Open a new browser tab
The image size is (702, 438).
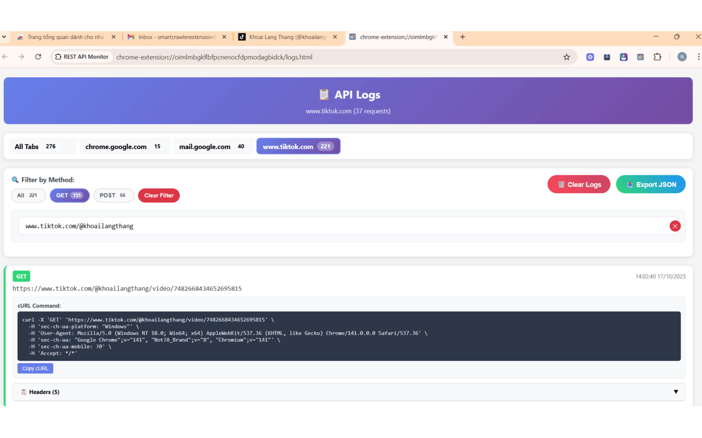462,37
